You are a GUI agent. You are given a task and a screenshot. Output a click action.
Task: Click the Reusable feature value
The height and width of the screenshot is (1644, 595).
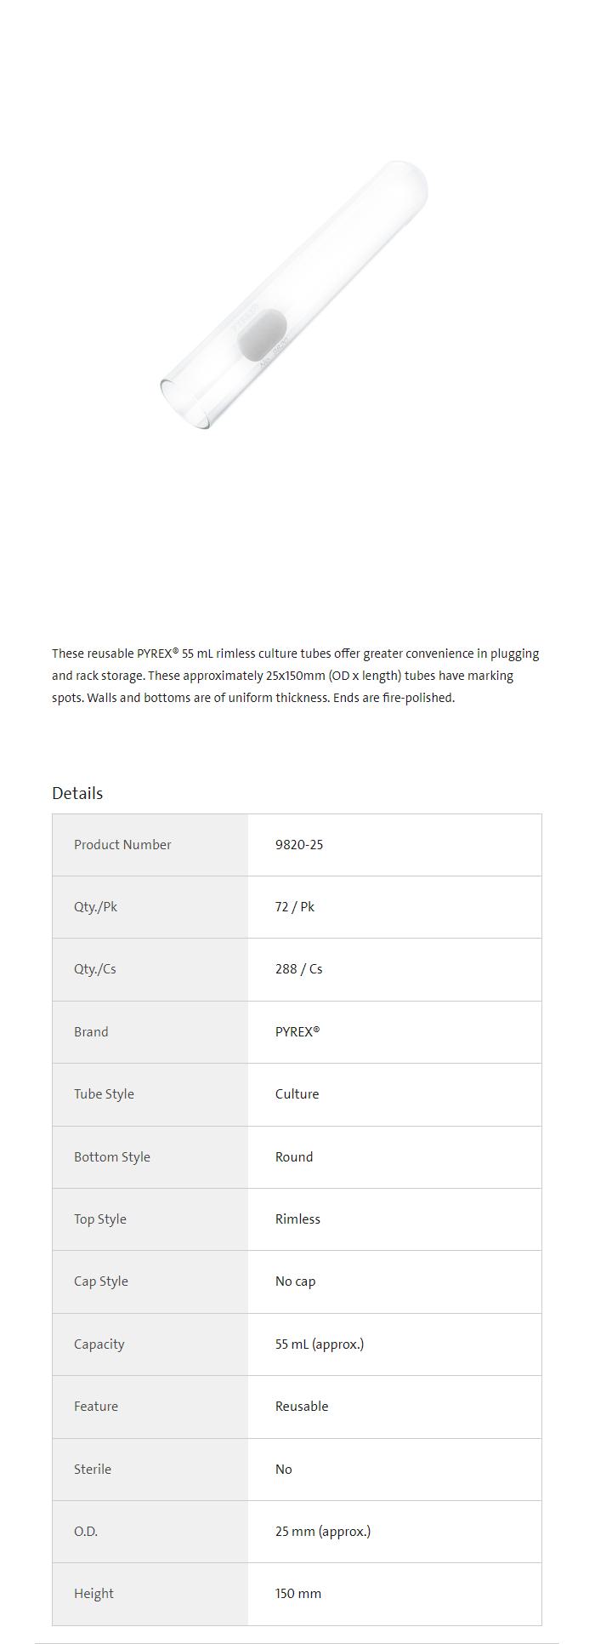302,1407
